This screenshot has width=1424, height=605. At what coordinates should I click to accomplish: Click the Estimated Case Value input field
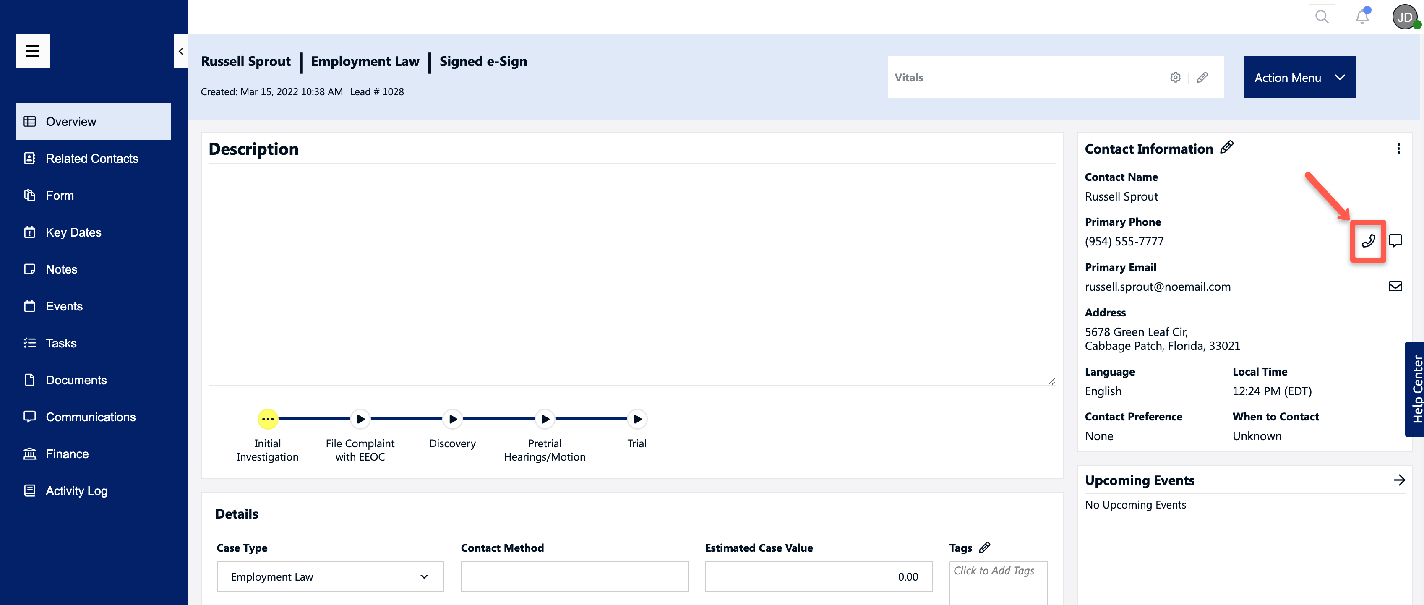click(818, 577)
